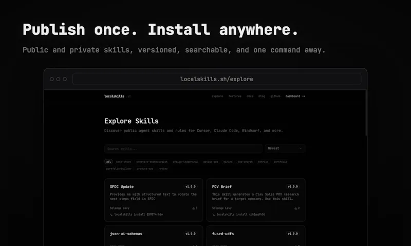This screenshot has height=246, width=411.
Task: Click the v1.0.0 badge on fused-udfs
Action: pyautogui.click(x=293, y=234)
